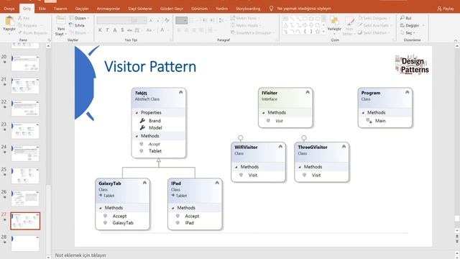Click the line spacing icon
The width and height of the screenshot is (460, 259).
(221, 21)
